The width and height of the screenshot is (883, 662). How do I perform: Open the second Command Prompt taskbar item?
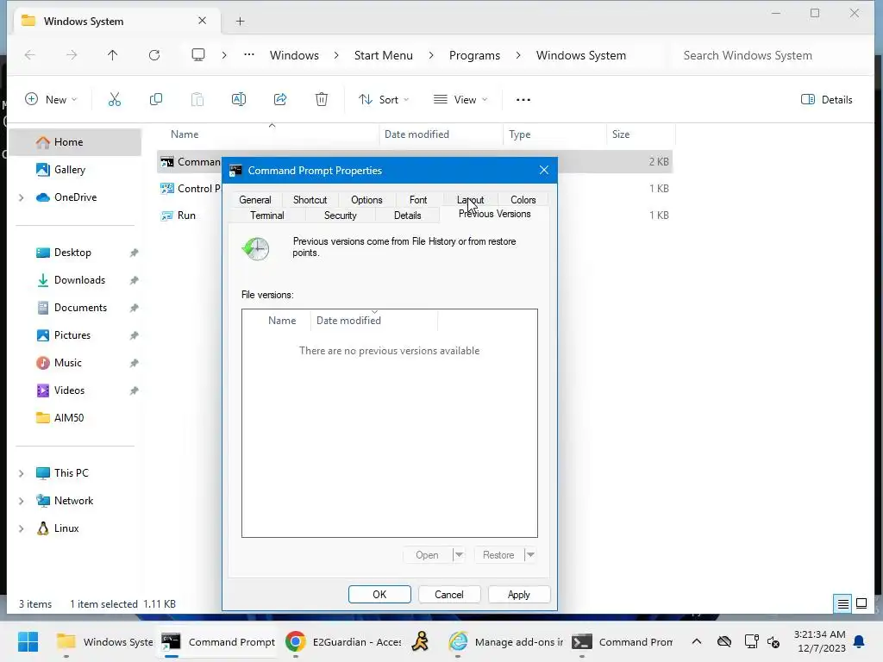click(x=622, y=641)
